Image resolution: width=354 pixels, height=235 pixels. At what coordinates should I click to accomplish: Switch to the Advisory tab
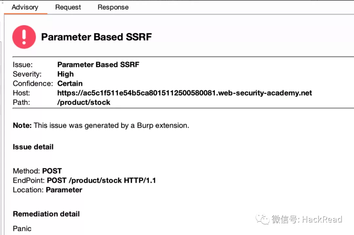tap(25, 7)
